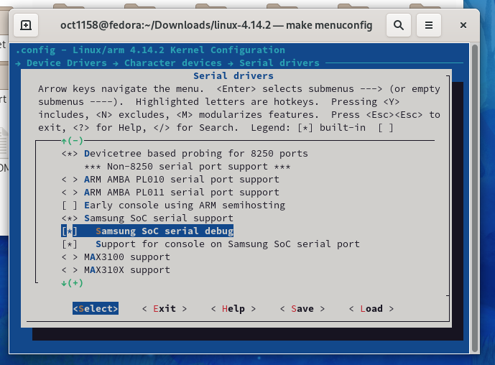Click the Save button
This screenshot has height=365, width=495.
[x=302, y=309]
